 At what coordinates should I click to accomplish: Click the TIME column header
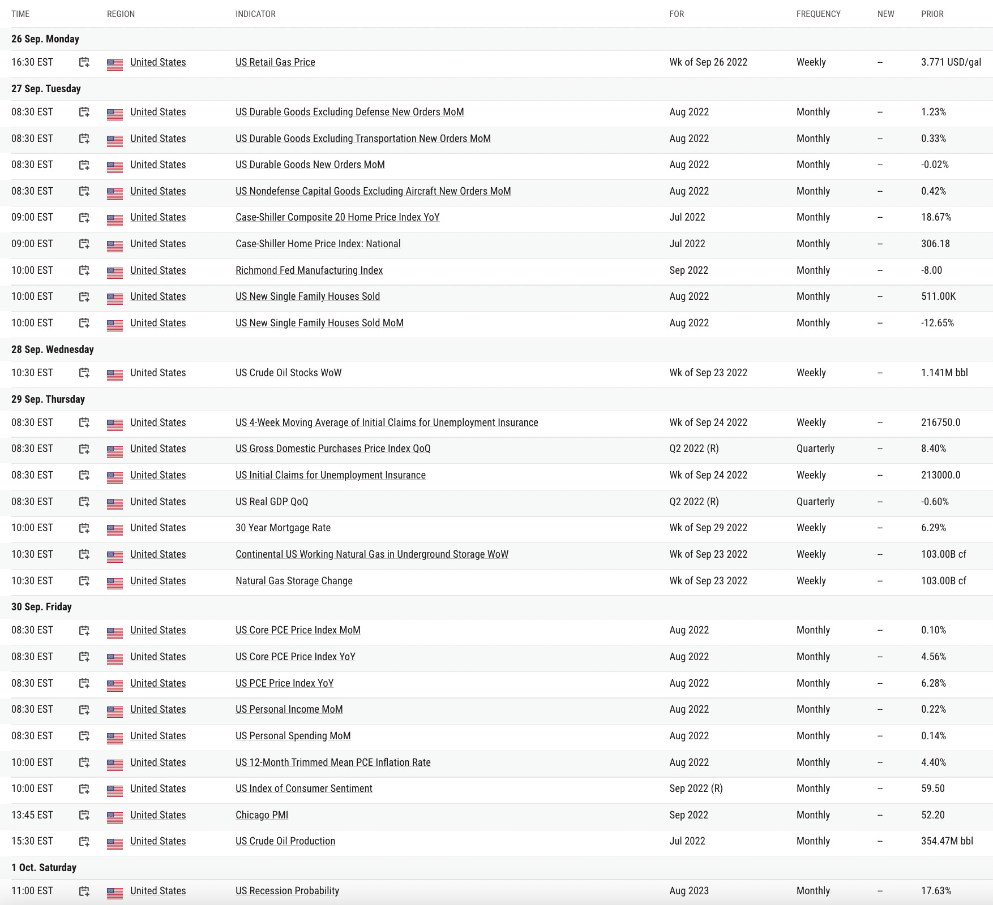[20, 14]
